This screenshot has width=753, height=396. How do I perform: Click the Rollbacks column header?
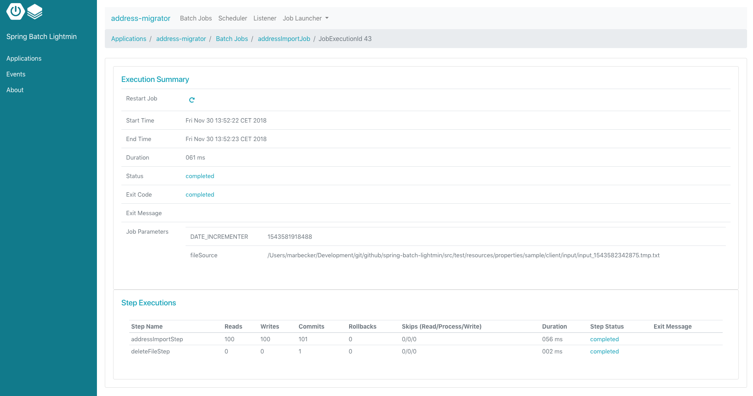coord(363,327)
